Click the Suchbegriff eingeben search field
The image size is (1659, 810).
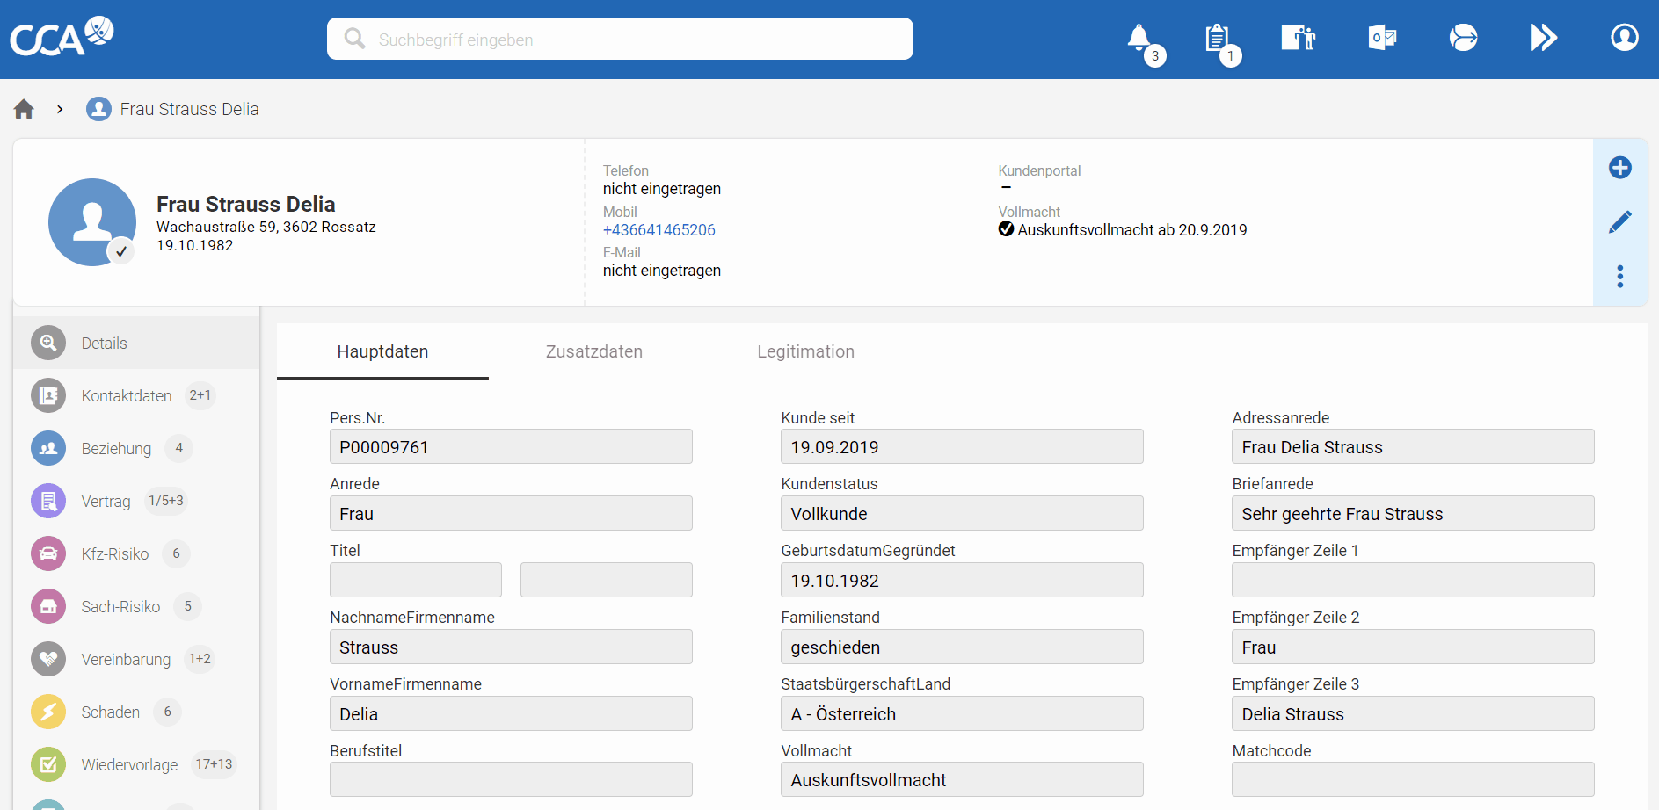click(x=620, y=40)
